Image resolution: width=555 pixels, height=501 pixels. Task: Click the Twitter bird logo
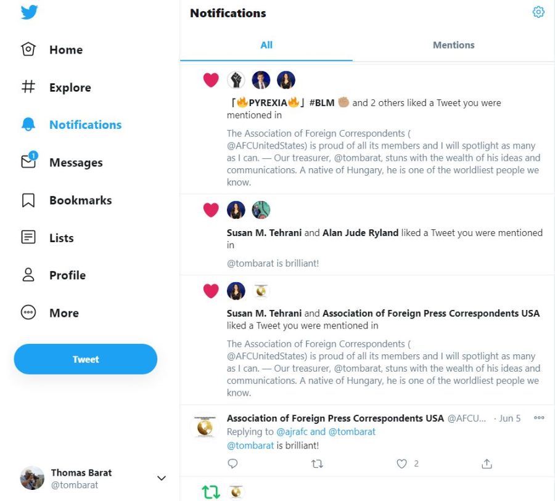click(29, 12)
